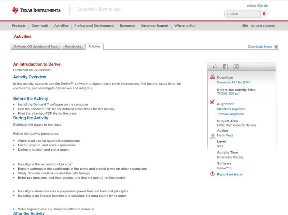Image resolution: width=288 pixels, height=215 pixels.
Task: Click the Downloads Home house icon
Action: [x=276, y=47]
